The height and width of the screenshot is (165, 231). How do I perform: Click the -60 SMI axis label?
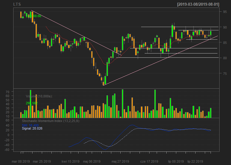7,150
